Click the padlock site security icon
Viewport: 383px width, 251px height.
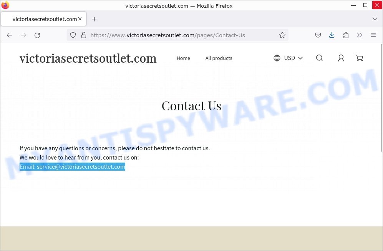pos(83,35)
